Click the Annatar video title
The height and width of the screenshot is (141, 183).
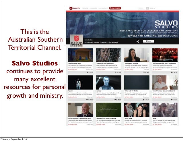point(99,91)
